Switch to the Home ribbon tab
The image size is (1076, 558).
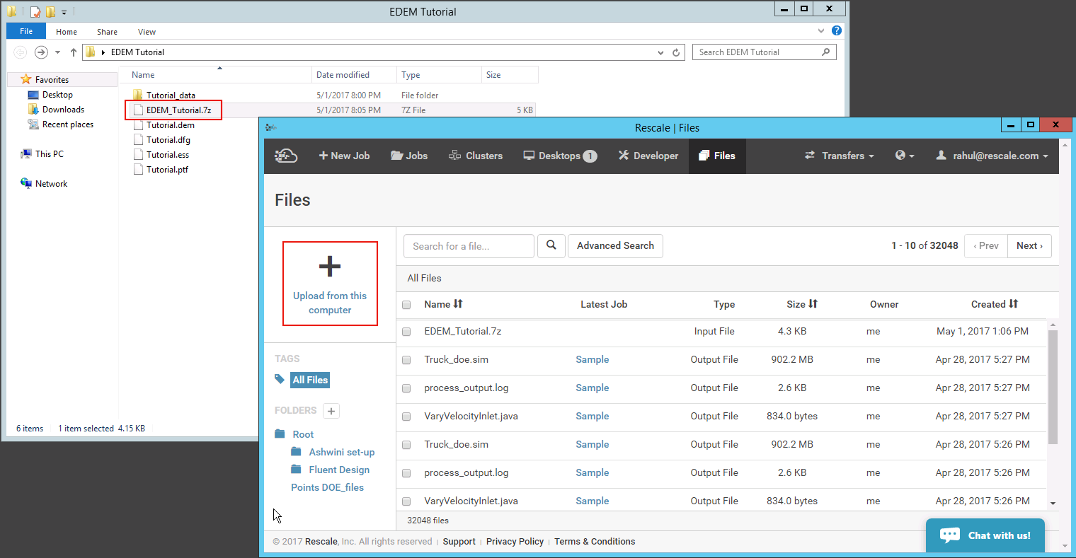click(x=67, y=32)
